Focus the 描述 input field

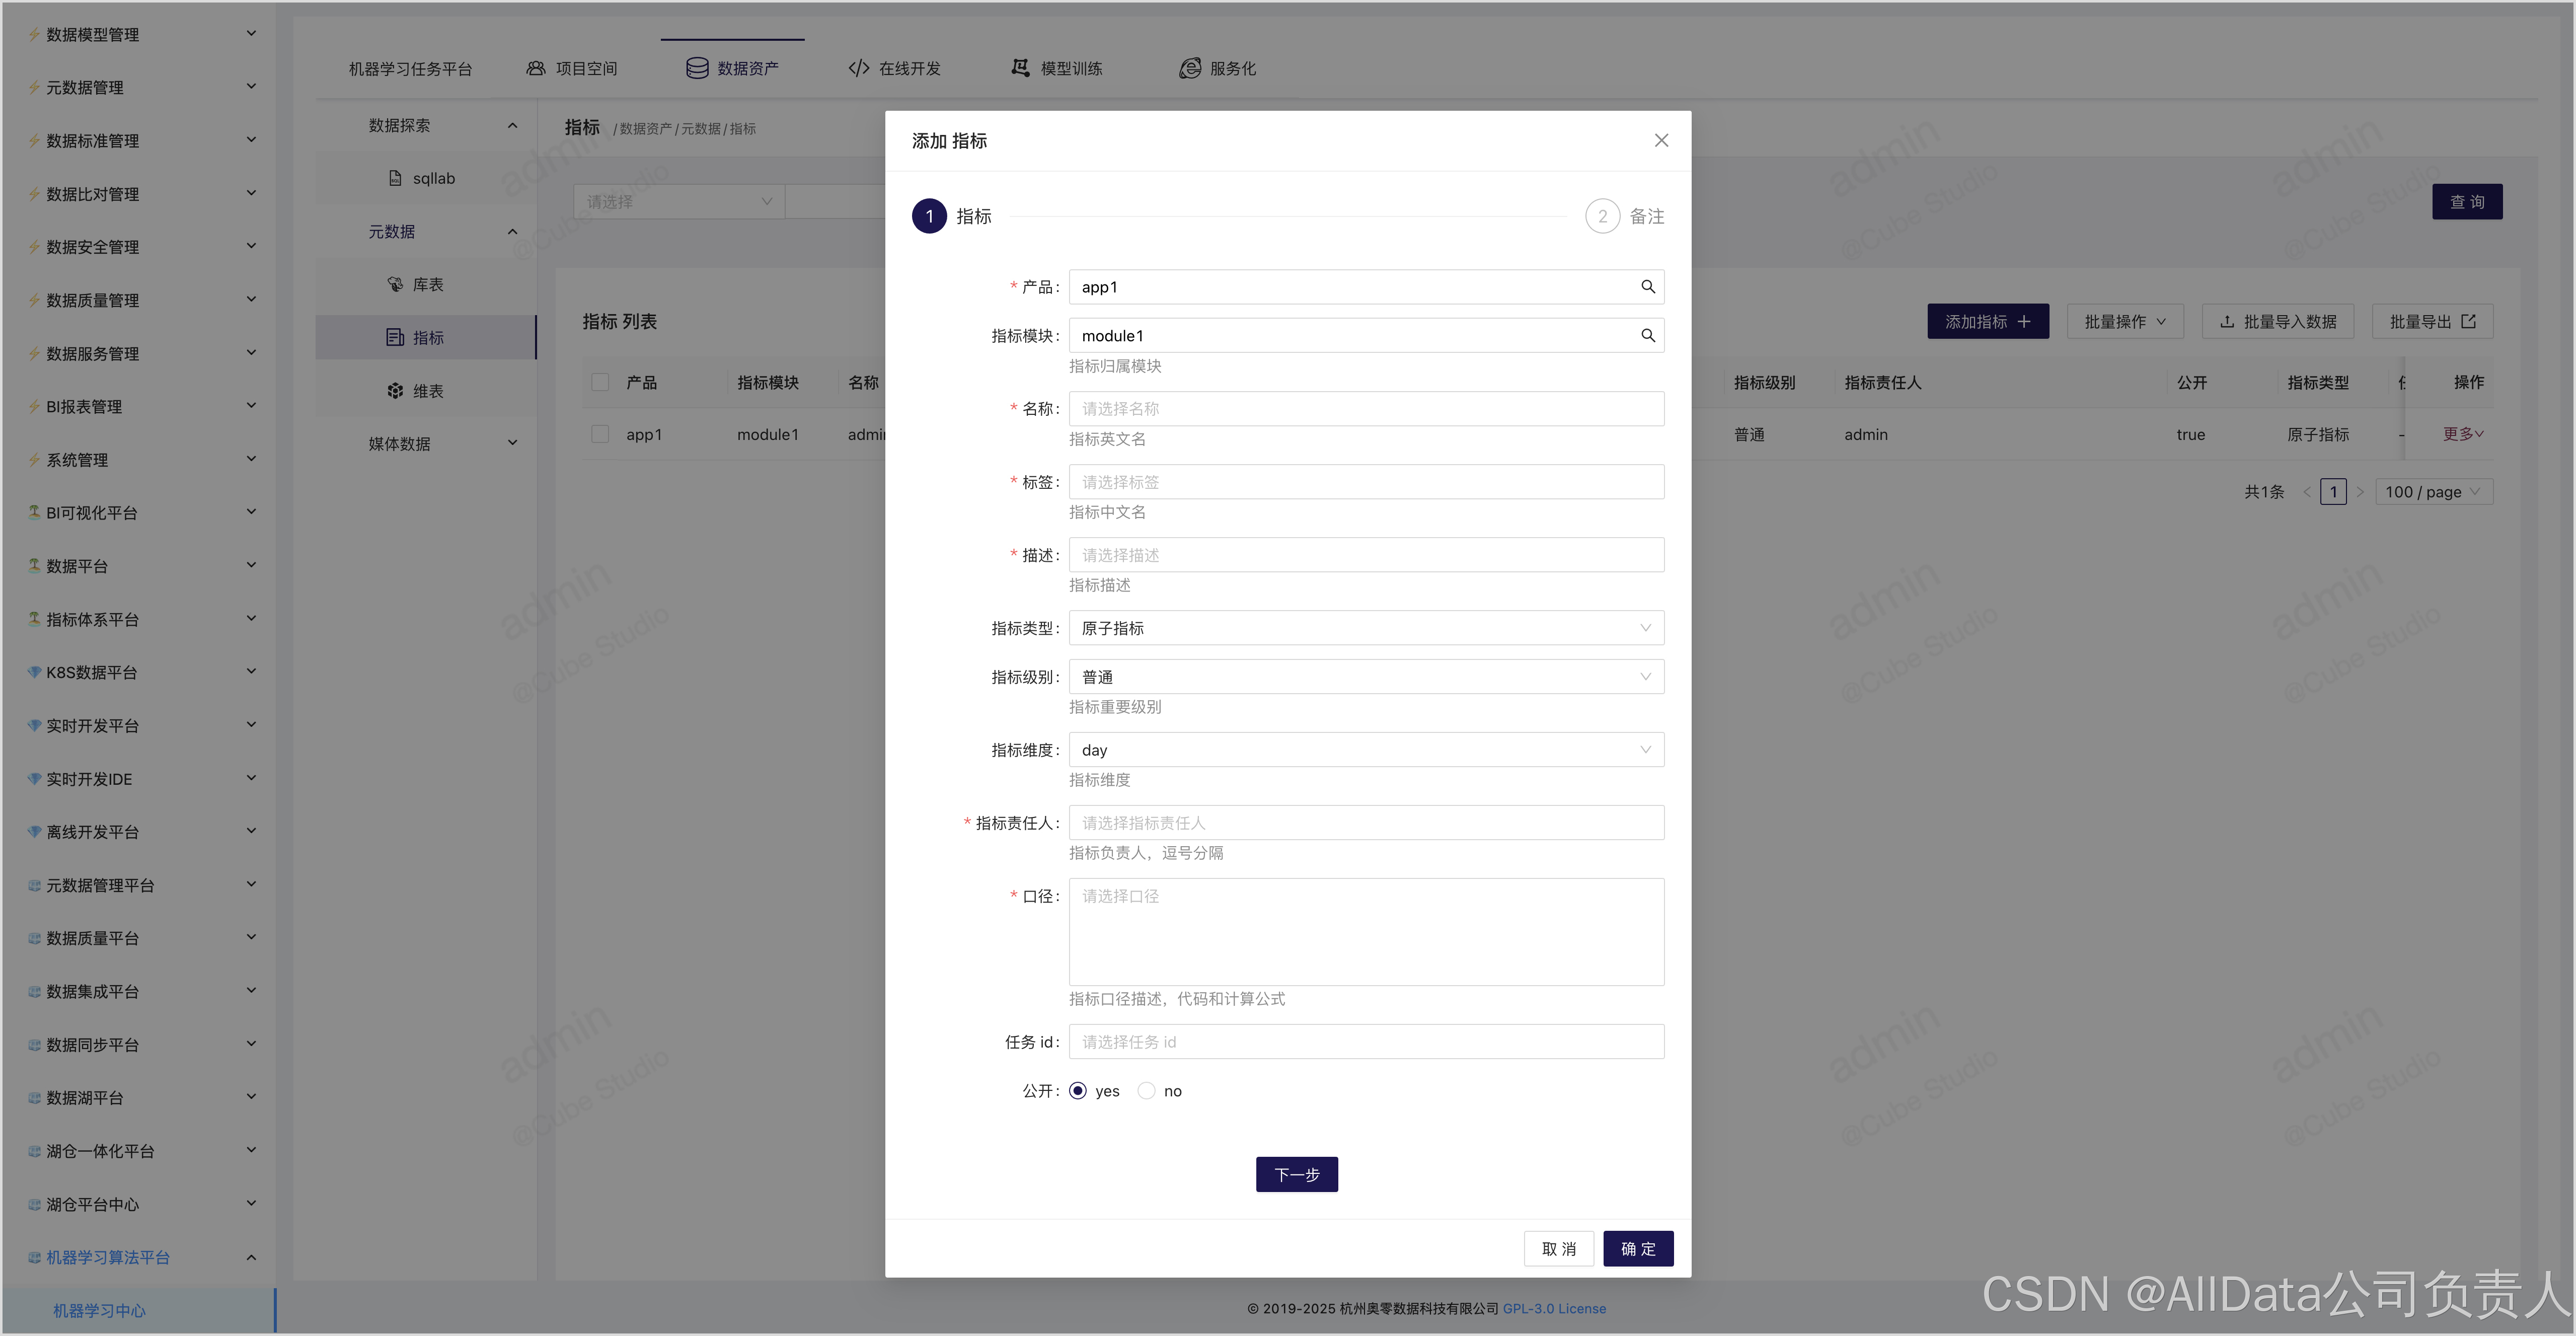(1366, 555)
